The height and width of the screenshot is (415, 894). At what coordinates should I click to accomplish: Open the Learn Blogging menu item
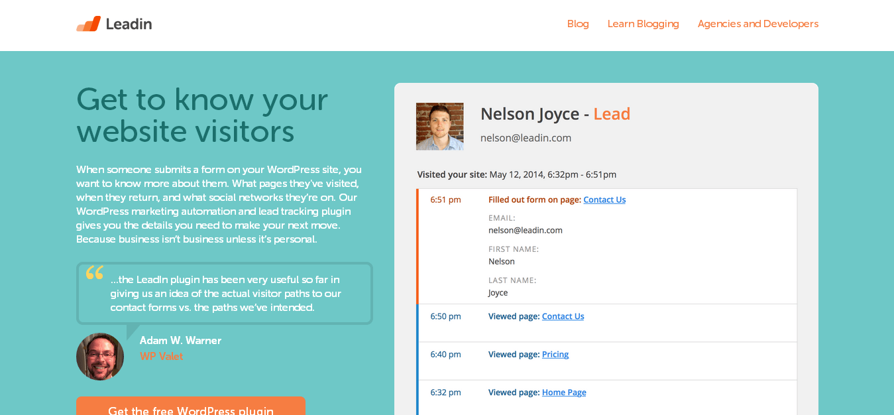(x=643, y=24)
